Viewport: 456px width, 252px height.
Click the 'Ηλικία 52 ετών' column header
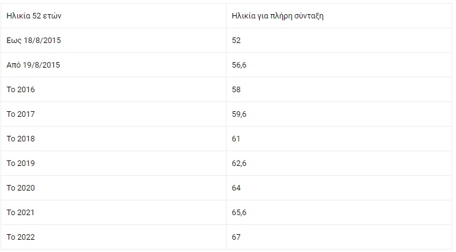click(x=34, y=15)
